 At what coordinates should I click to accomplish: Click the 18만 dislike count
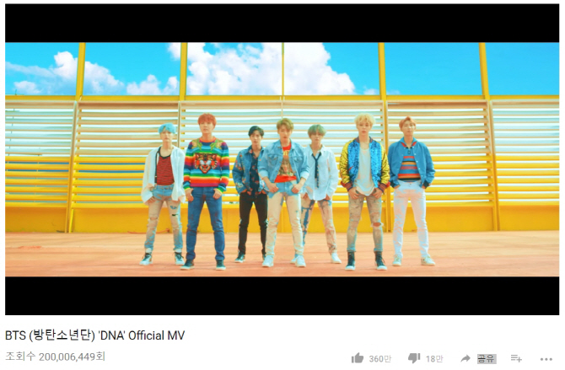(x=434, y=359)
